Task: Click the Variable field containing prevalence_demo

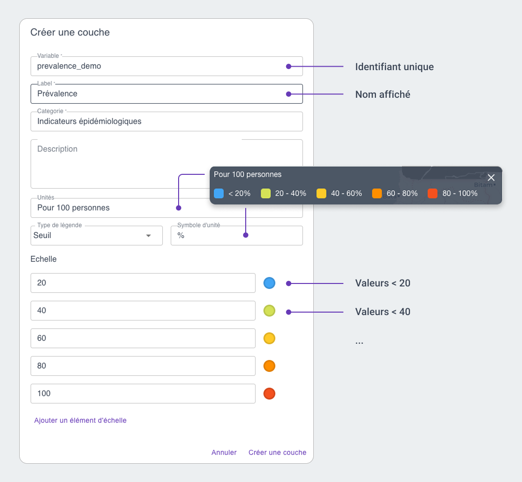Action: (x=166, y=66)
